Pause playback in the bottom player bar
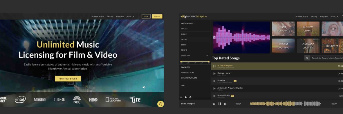The image size is (343, 114). pos(220,104)
